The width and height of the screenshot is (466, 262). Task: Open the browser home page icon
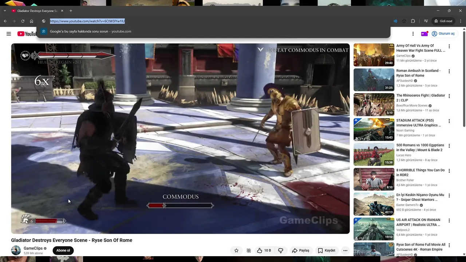click(x=32, y=21)
